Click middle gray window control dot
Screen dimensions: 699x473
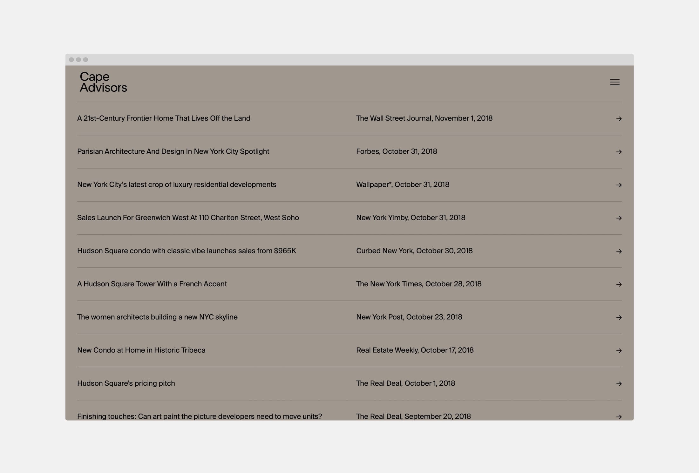click(x=78, y=60)
